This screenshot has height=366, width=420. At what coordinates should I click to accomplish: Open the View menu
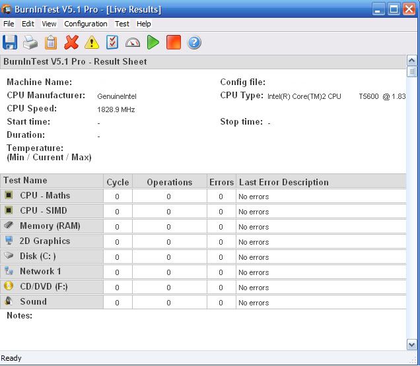coord(49,24)
